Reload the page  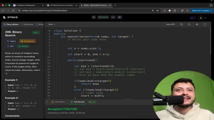(x=13, y=10)
